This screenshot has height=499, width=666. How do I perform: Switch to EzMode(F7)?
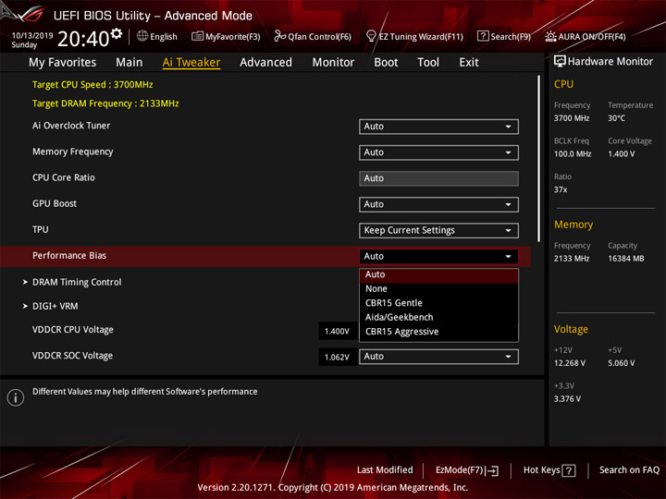coord(467,470)
